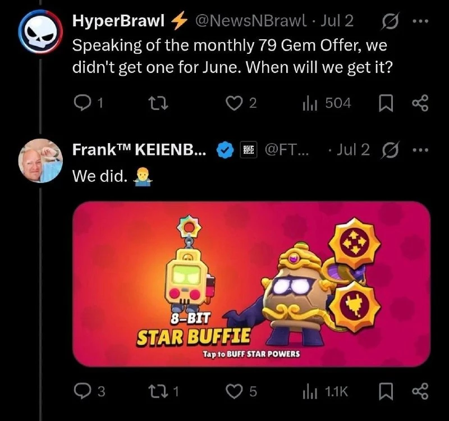Open more options menu on Frank's reply
449x421 pixels.
click(420, 150)
